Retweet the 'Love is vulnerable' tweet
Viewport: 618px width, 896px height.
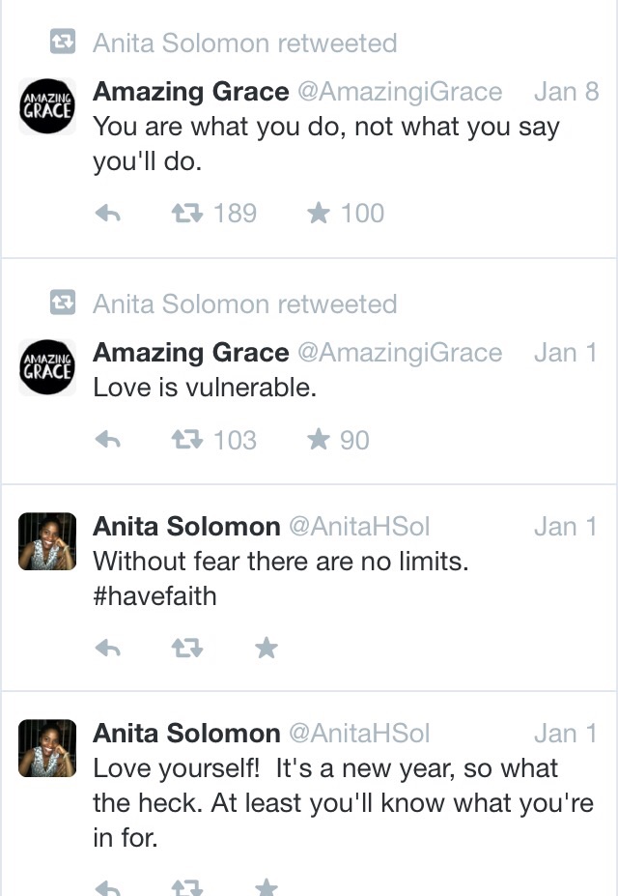[187, 440]
